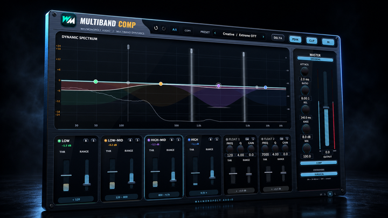The image size is (388, 218).
Task: Click the LOW band RANGE slider
Action: 87,175
